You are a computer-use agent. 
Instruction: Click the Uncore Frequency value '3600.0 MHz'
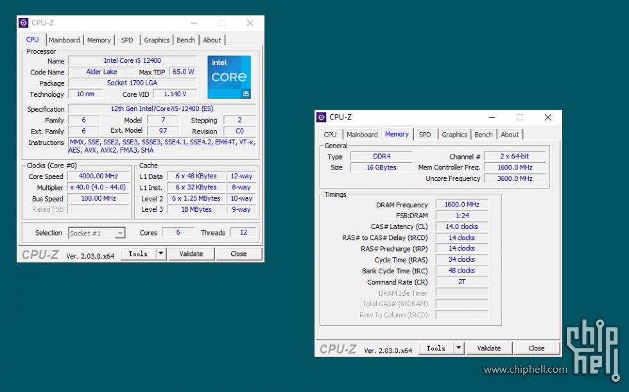[x=515, y=178]
